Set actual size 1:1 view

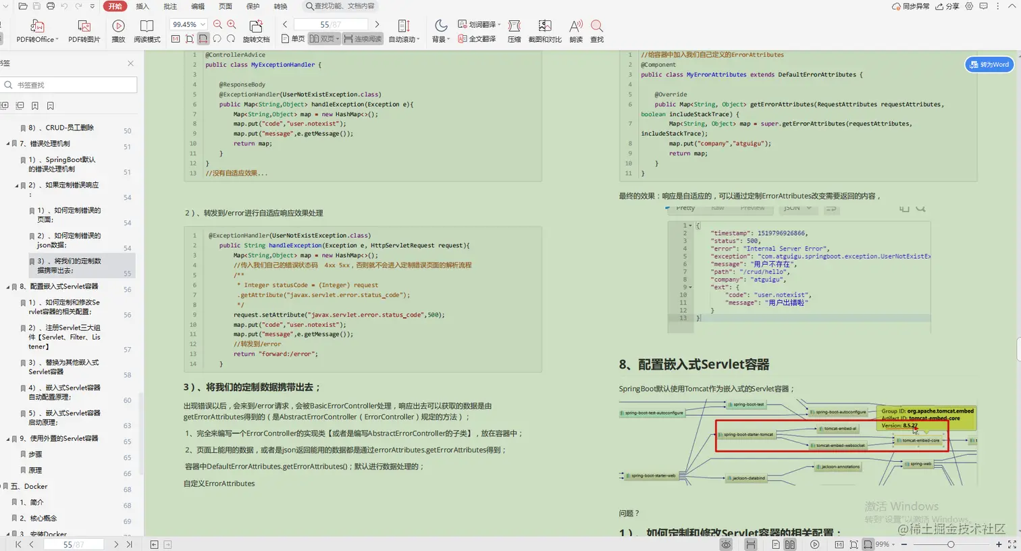coord(176,39)
